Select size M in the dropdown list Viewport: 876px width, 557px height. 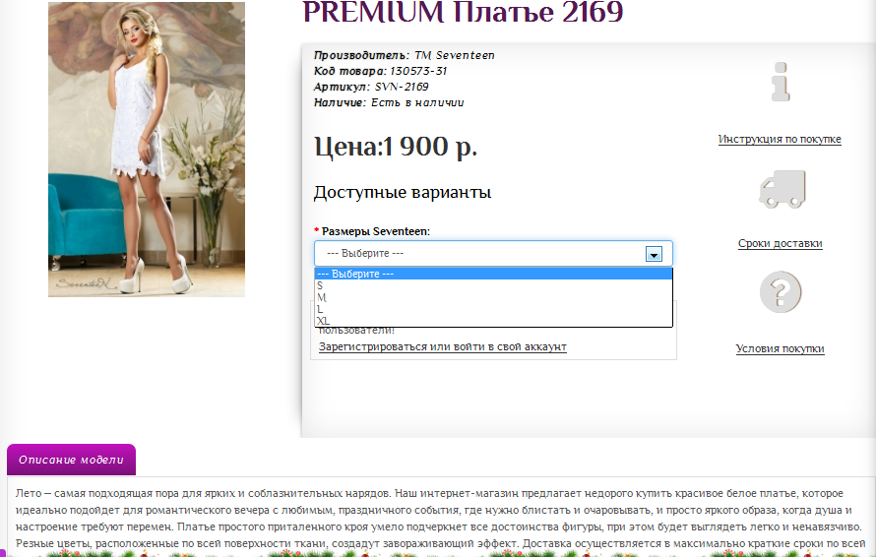pos(493,297)
